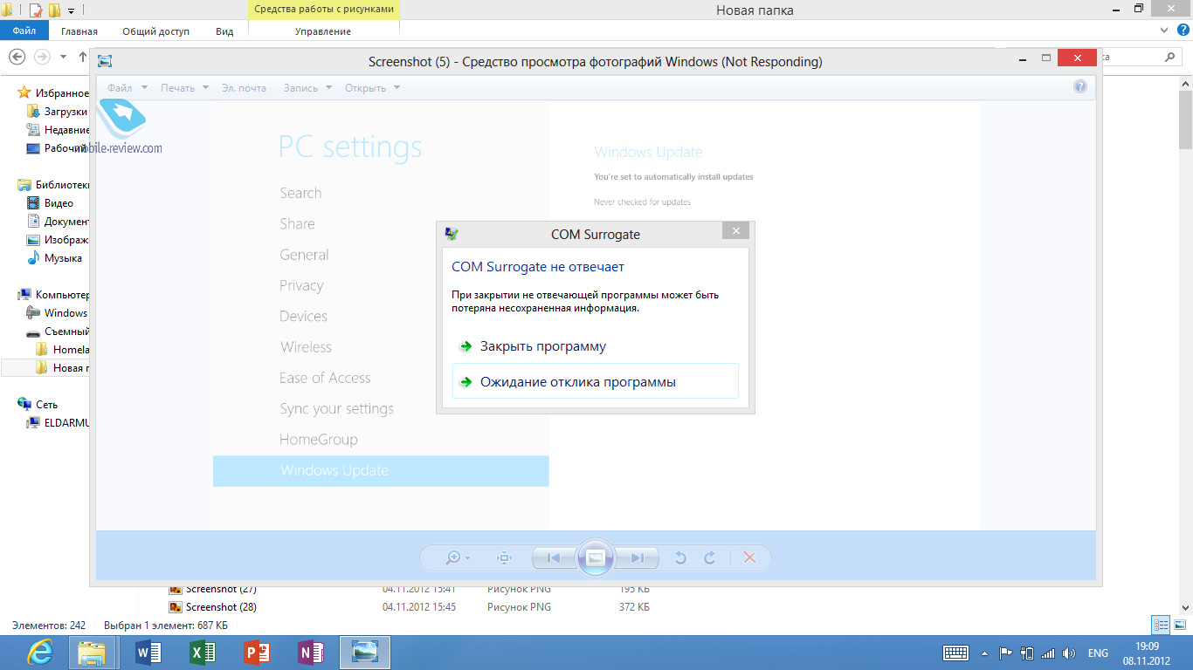Open Internet Explorer from the taskbar
Viewport: 1193px width, 670px height.
[40, 653]
